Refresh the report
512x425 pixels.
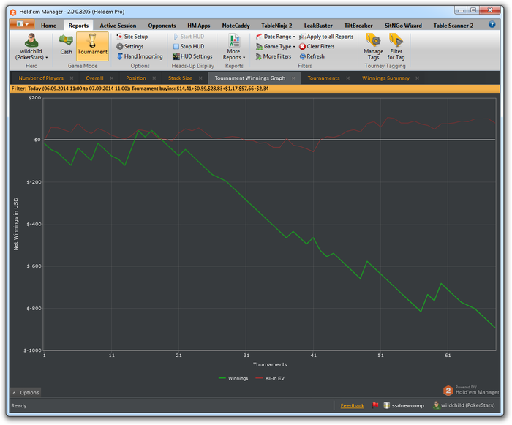pos(312,56)
